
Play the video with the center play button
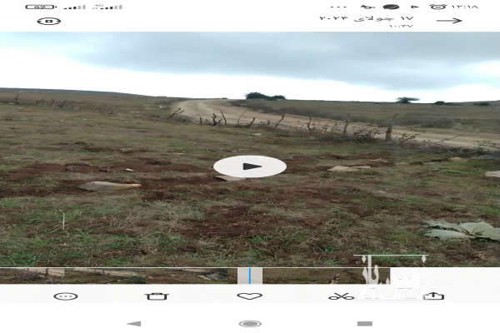(x=249, y=166)
